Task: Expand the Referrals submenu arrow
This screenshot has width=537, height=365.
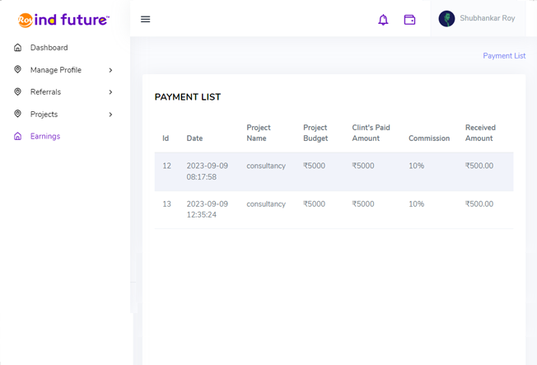Action: 110,92
